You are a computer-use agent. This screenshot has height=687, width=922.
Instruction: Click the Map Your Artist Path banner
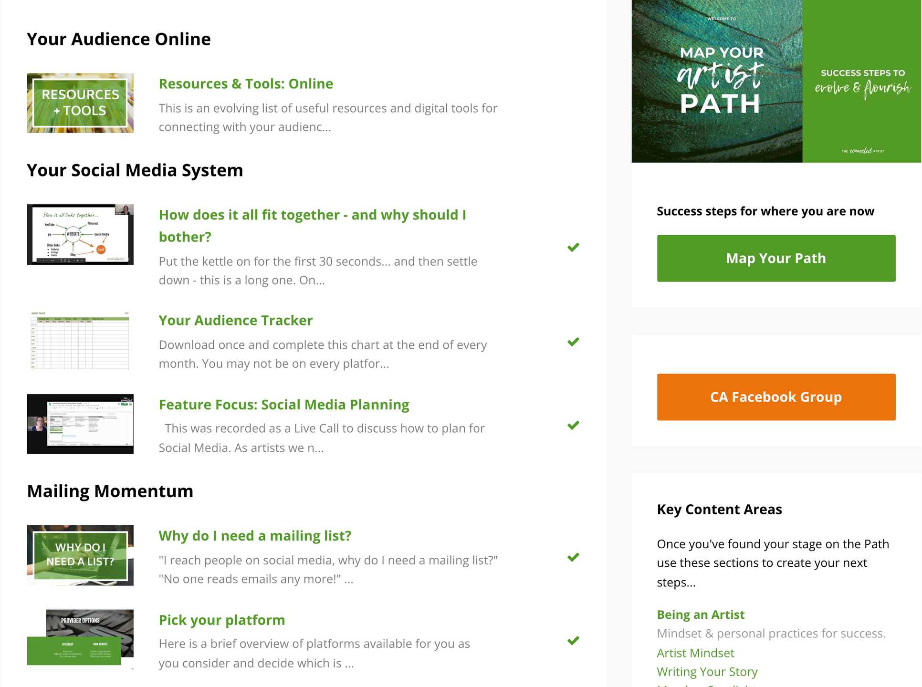coord(775,81)
